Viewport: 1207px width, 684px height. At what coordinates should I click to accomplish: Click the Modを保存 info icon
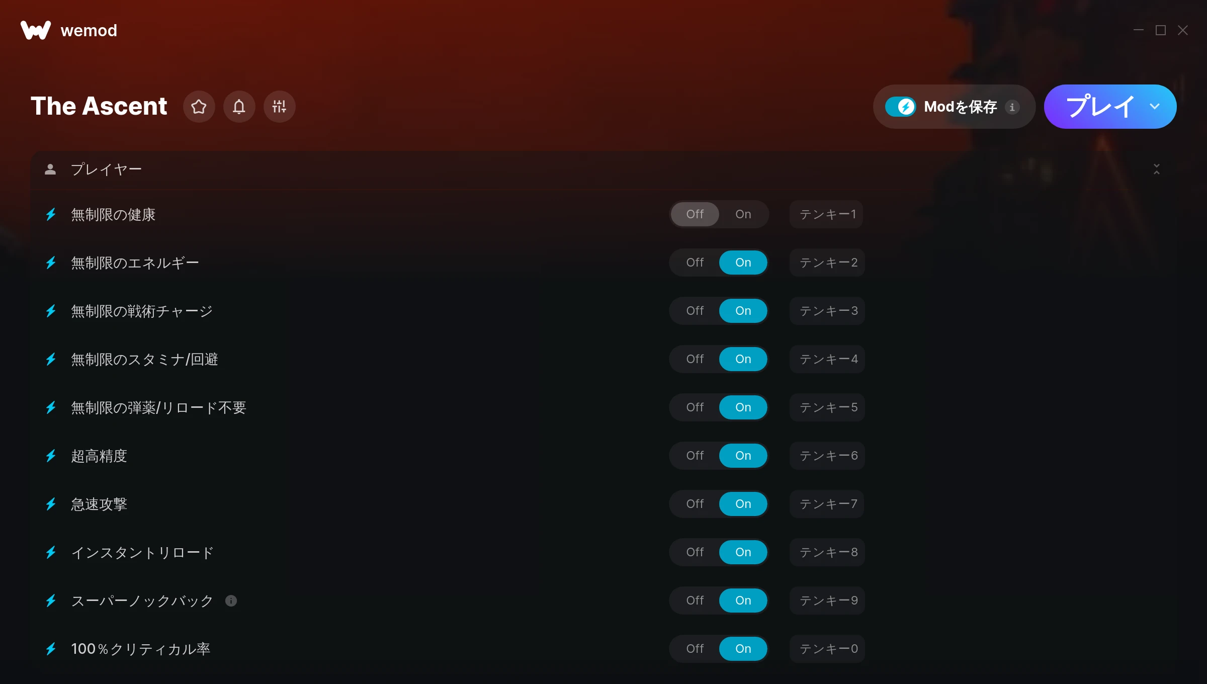(x=1012, y=107)
